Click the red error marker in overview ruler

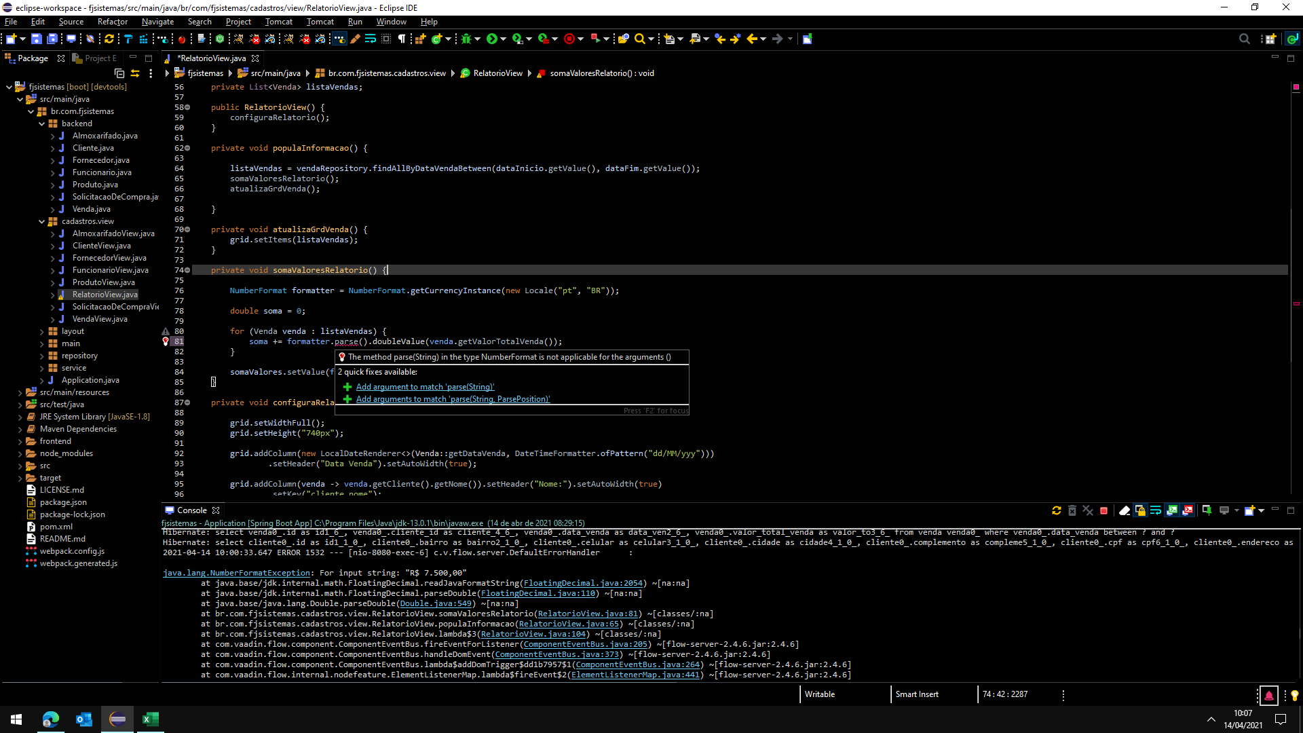click(1296, 303)
